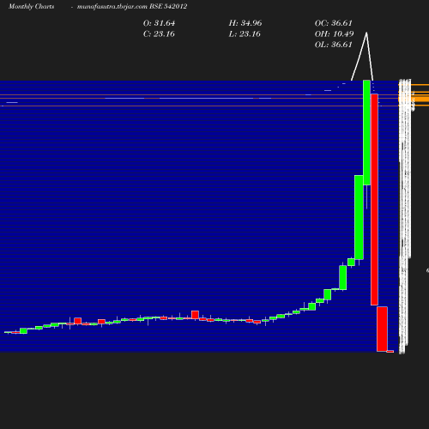Click the "OH: 10.49" reading
429x429 pixels.
point(334,34)
